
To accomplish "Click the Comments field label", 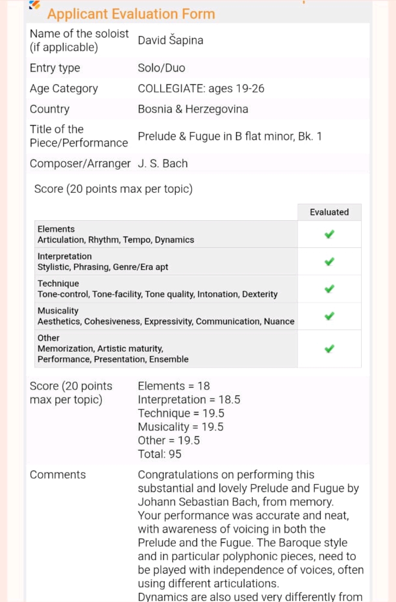I will point(58,475).
